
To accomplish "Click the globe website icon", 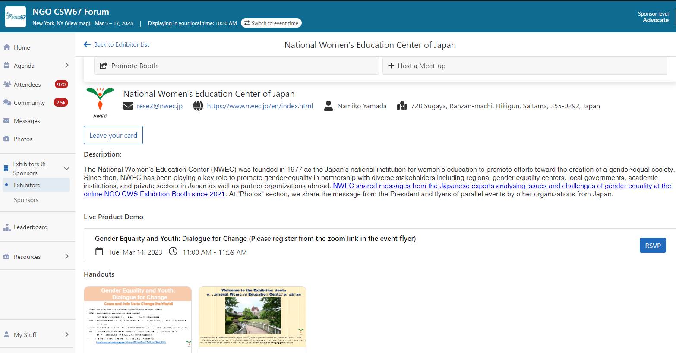I will click(198, 106).
